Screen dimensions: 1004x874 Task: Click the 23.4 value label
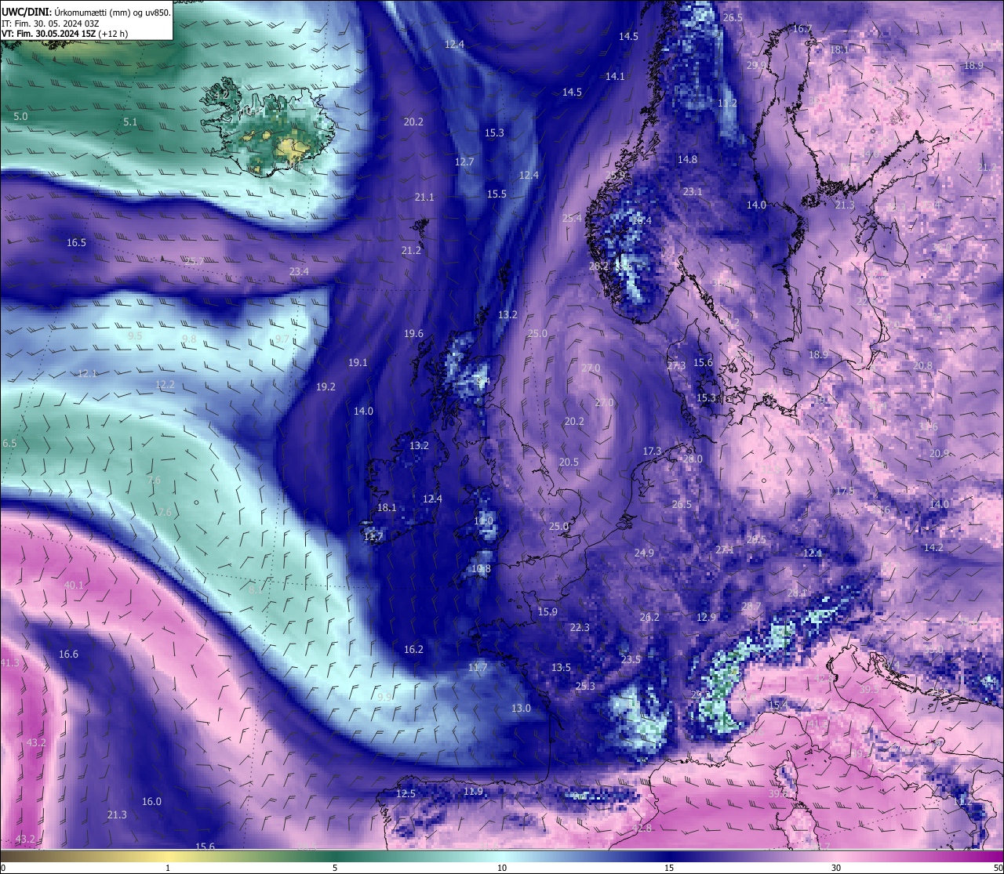click(x=299, y=272)
